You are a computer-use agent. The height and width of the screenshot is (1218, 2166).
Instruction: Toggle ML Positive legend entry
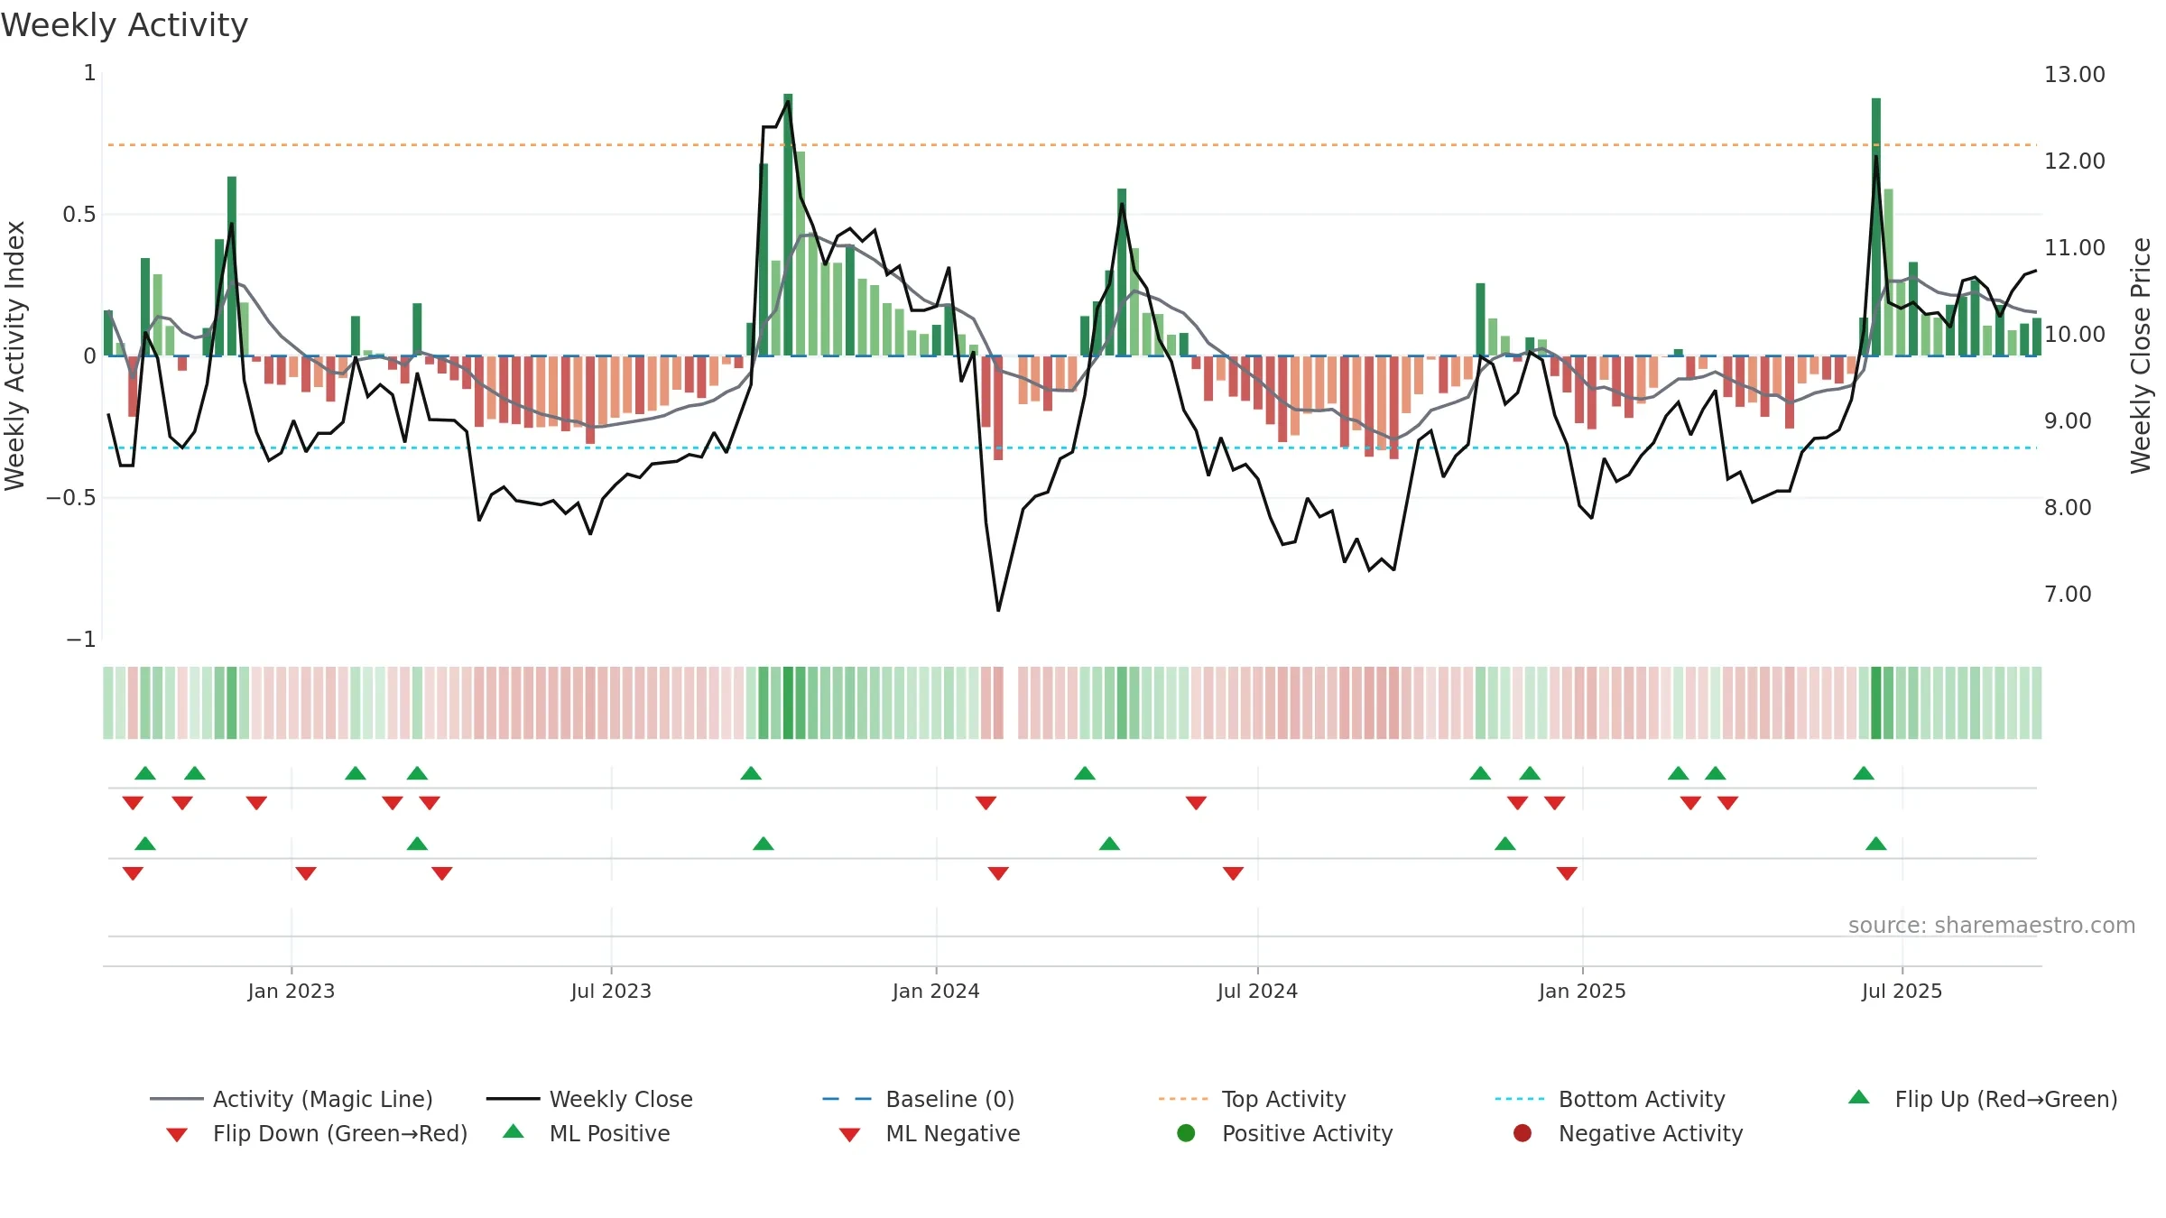587,1133
